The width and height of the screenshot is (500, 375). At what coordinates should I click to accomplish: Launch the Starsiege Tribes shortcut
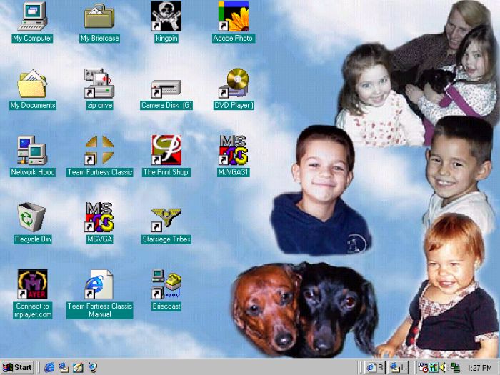tap(166, 218)
